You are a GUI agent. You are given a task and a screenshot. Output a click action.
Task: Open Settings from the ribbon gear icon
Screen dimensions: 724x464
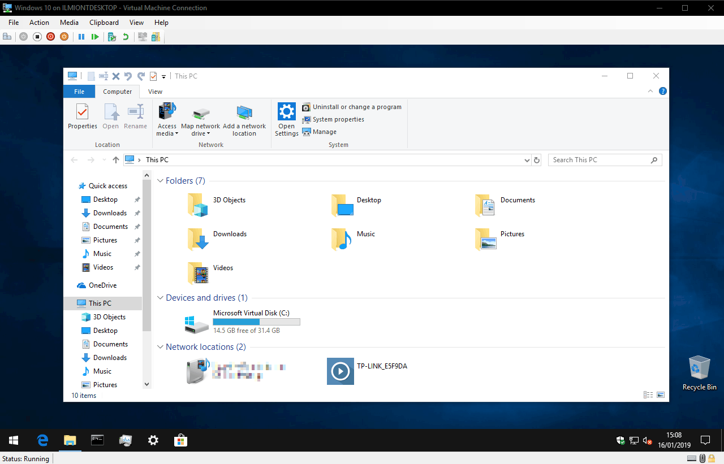(x=287, y=119)
